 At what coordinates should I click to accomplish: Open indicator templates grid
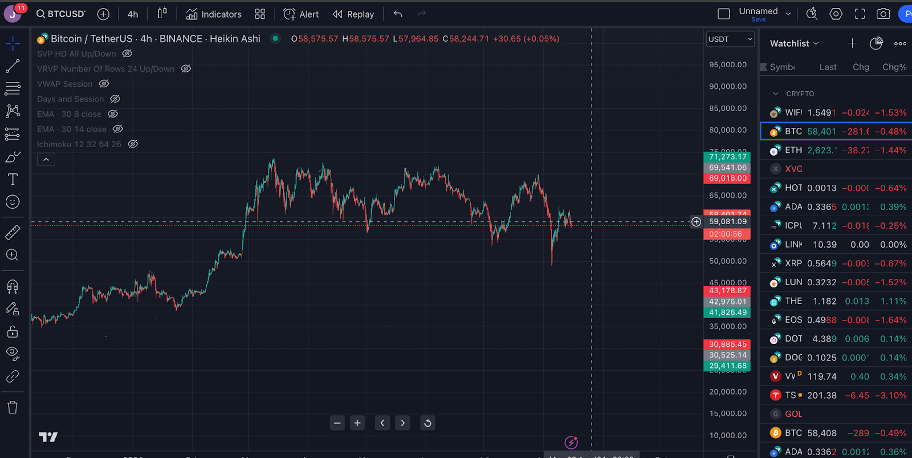tap(260, 14)
